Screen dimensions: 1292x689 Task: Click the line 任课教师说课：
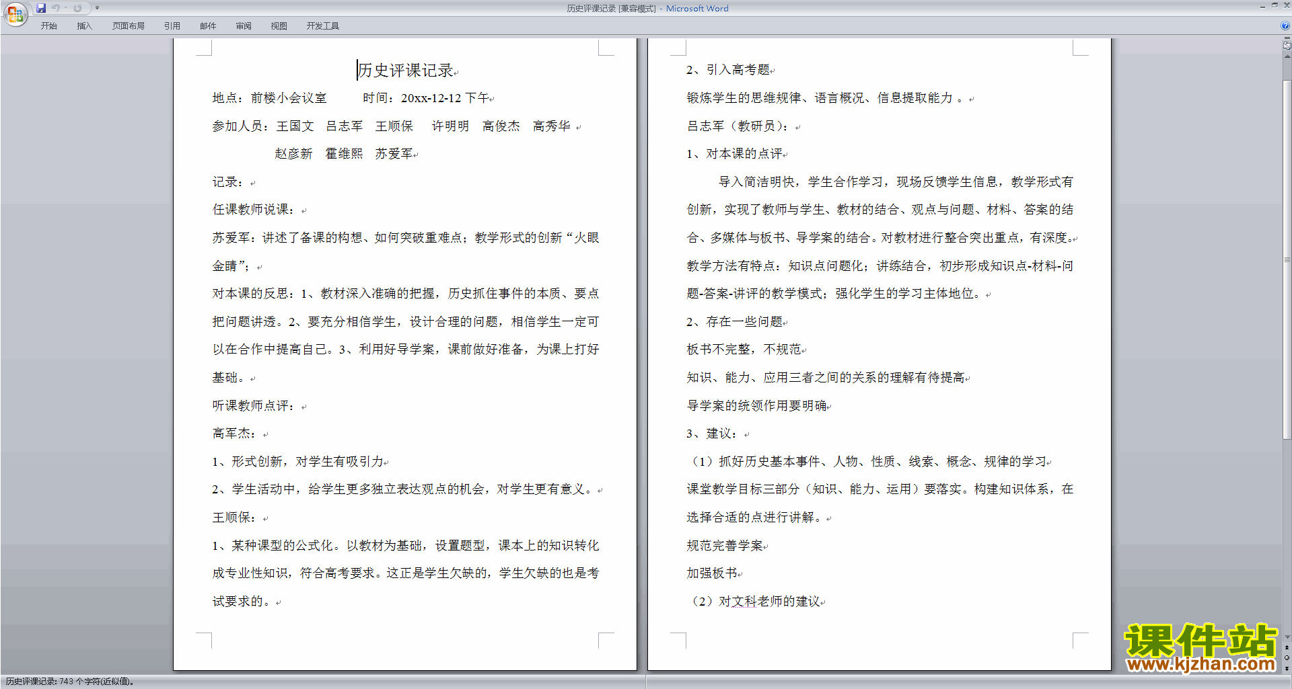[254, 210]
